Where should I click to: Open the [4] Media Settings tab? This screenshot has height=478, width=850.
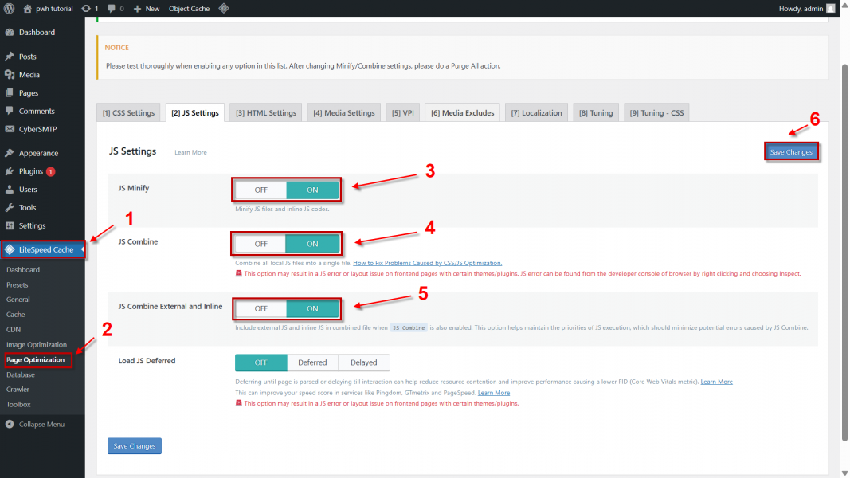click(343, 112)
